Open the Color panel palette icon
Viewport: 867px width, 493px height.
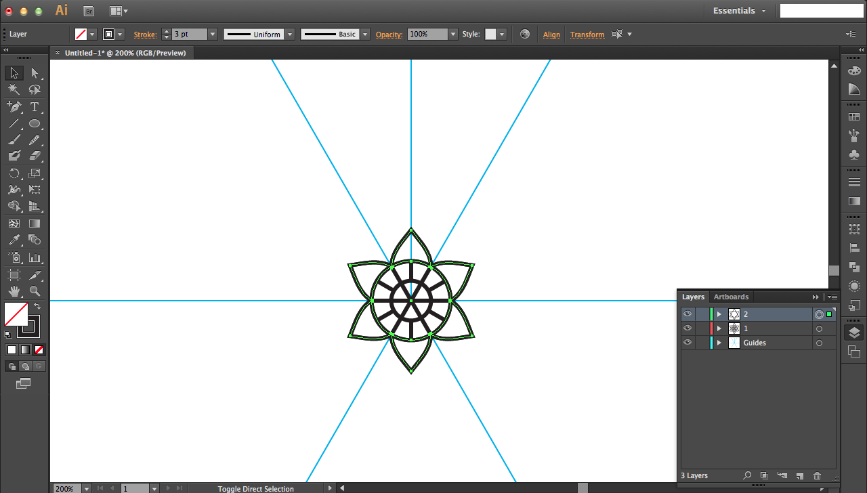pos(854,70)
